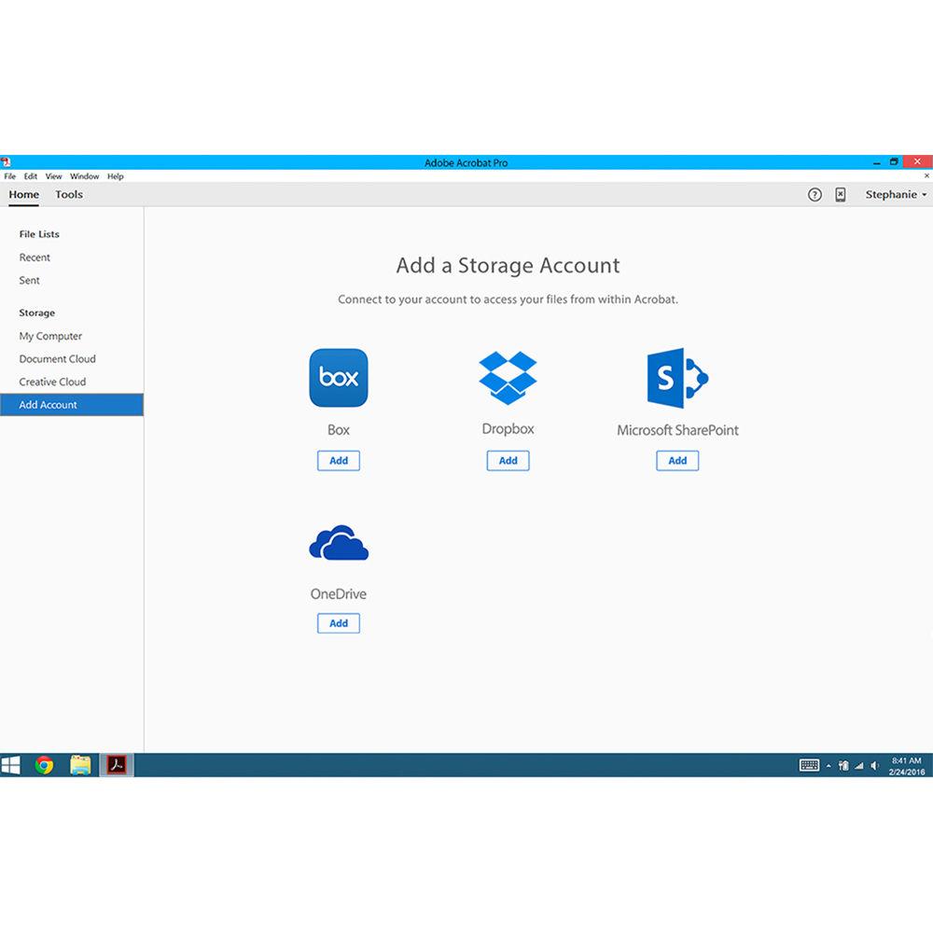Click the Box storage logo icon

point(339,378)
